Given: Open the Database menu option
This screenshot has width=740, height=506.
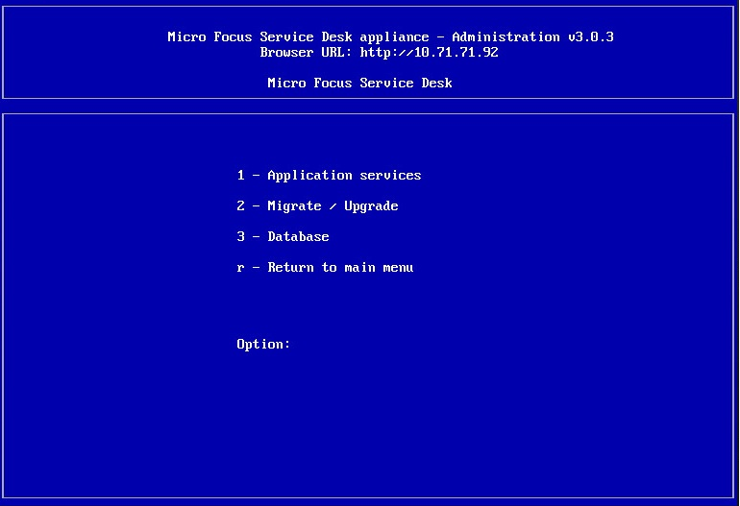Looking at the screenshot, I should coord(283,236).
